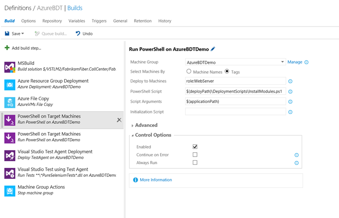The image size is (339, 218).
Task: Open the Triggers tab
Action: coord(99,21)
